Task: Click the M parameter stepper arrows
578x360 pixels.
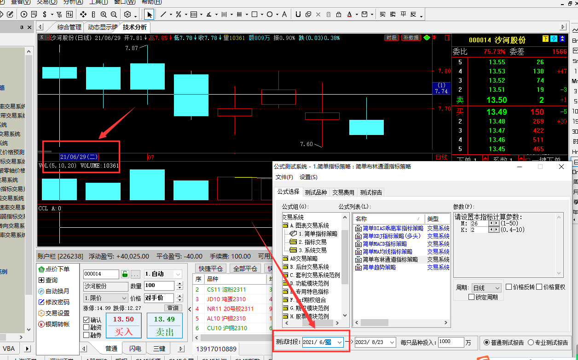Action: click(493, 223)
